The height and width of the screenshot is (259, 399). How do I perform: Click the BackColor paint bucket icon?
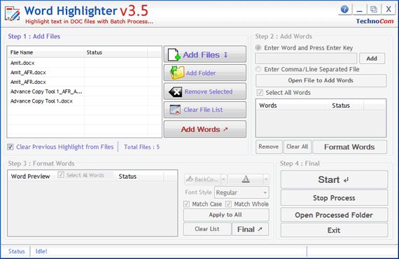click(189, 179)
